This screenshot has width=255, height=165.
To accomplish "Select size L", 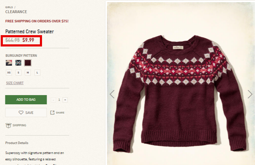I will tap(37, 73).
